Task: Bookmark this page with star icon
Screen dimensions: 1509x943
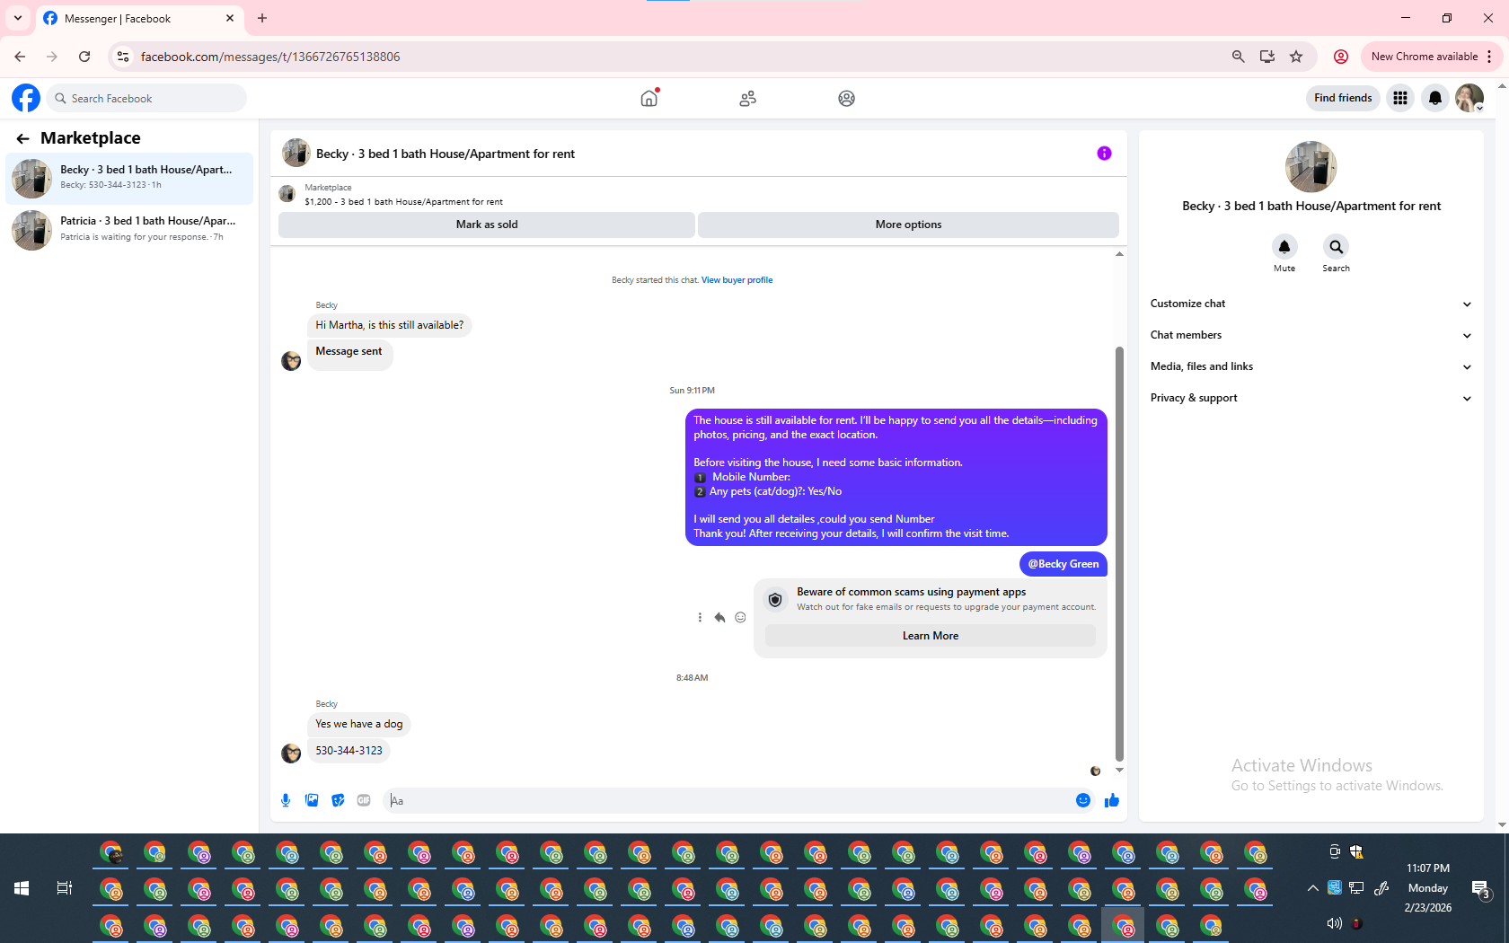Action: (1296, 57)
